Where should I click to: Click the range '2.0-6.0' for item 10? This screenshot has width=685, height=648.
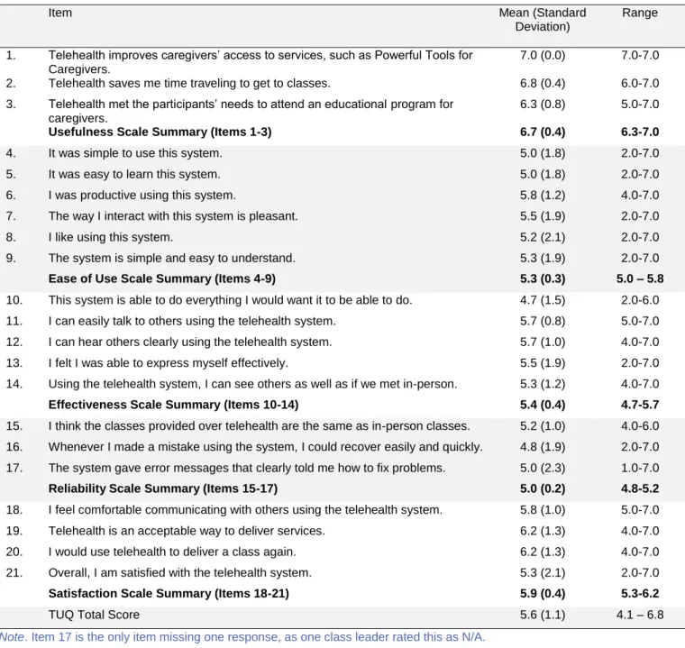click(x=640, y=300)
